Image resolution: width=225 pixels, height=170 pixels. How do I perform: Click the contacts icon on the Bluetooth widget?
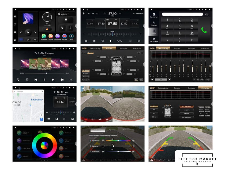[x=66, y=20]
